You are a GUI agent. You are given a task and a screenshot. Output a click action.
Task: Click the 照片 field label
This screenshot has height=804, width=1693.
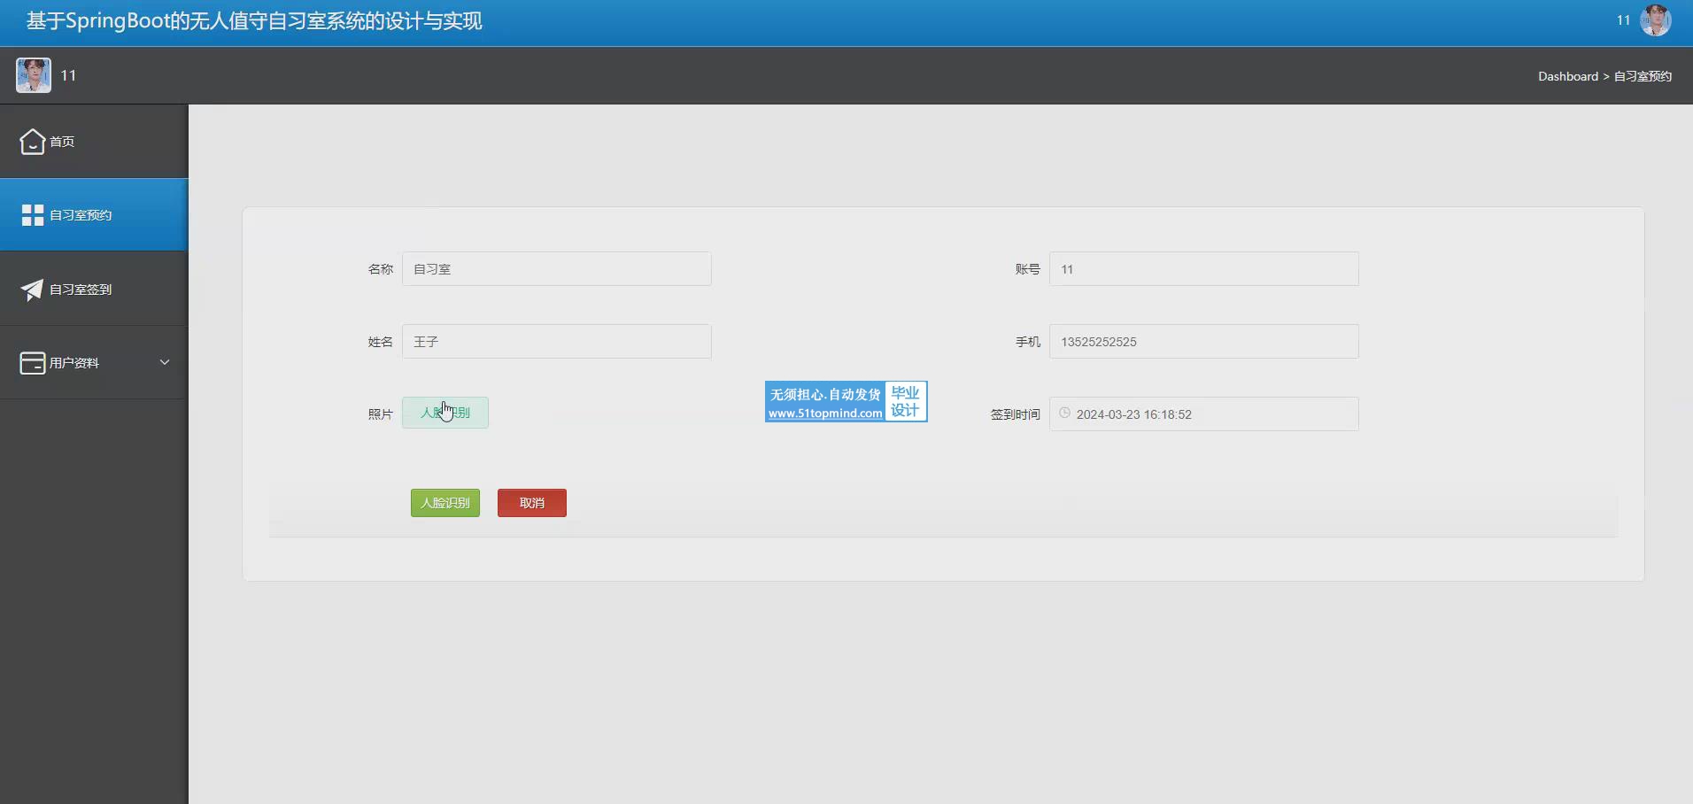pos(381,414)
